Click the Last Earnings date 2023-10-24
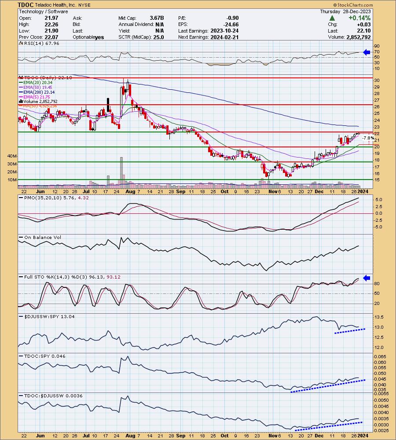Screen dimensions: 396x440 coord(224,31)
